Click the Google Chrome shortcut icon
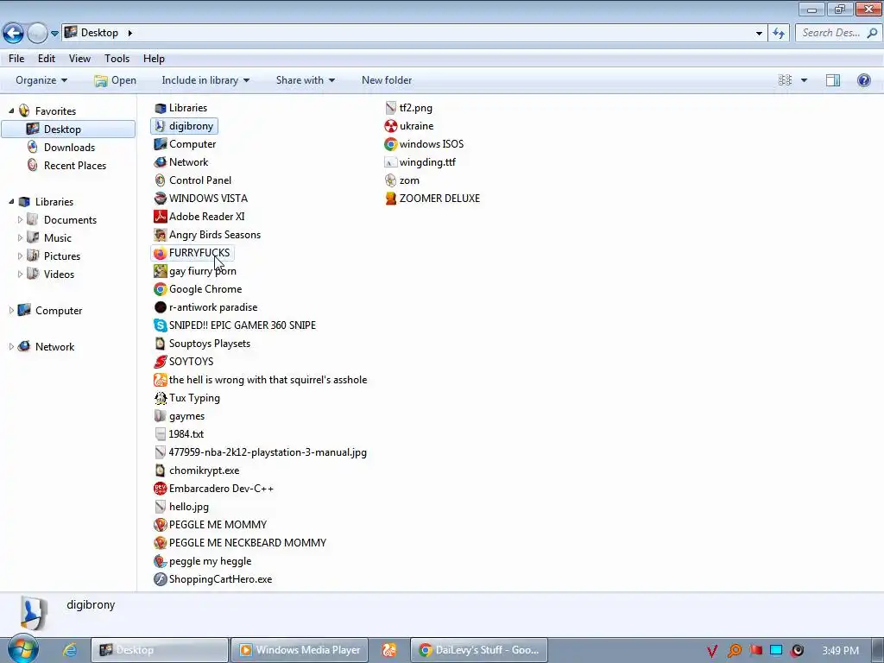Image resolution: width=884 pixels, height=663 pixels. point(160,289)
